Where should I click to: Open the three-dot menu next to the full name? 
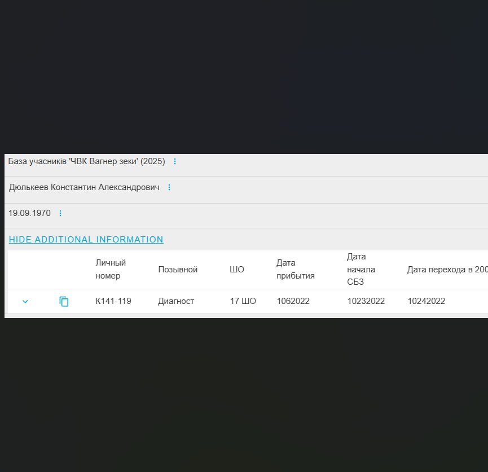[x=169, y=187]
